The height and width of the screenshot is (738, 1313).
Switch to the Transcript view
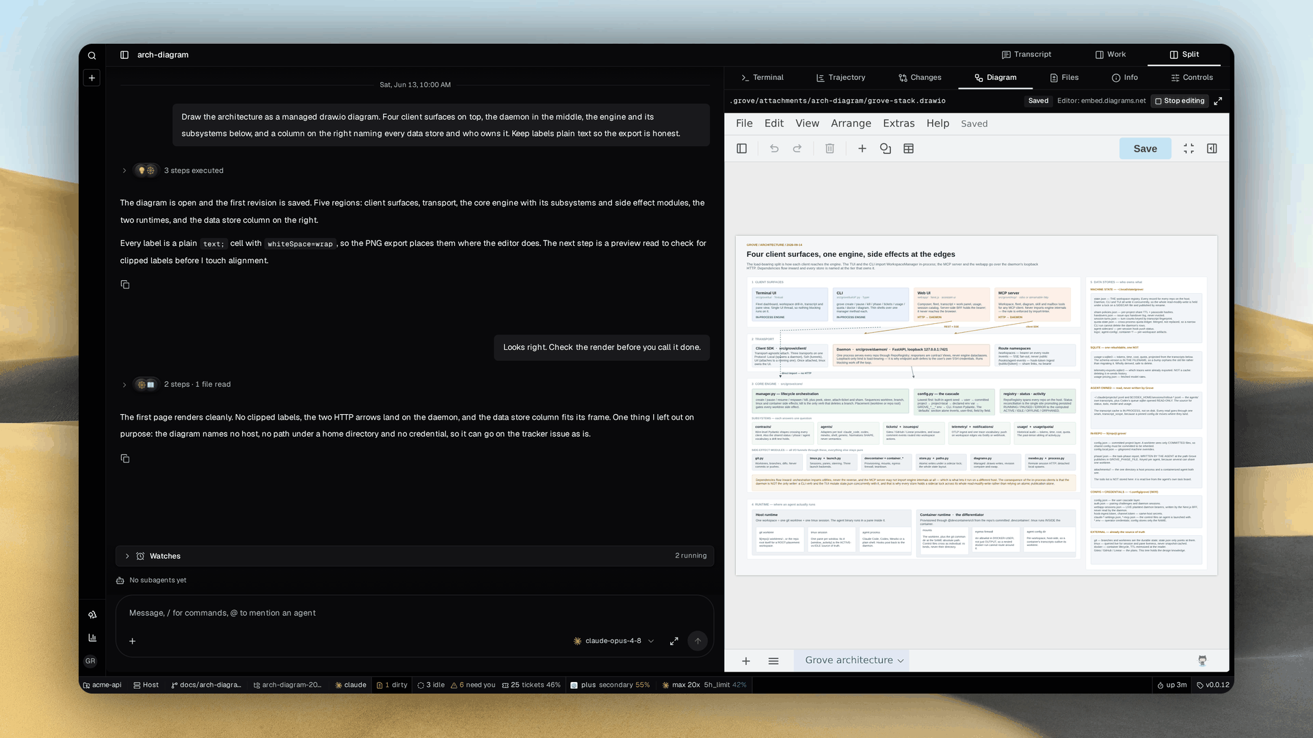coord(1026,55)
